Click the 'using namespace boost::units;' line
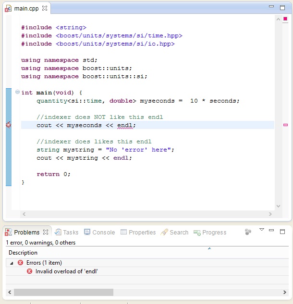The width and height of the screenshot is (293, 304). [76, 68]
